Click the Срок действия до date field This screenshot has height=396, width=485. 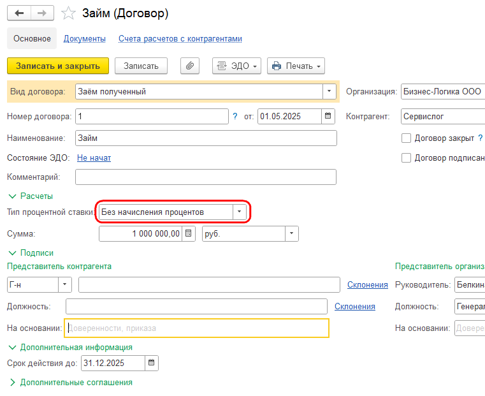113,363
